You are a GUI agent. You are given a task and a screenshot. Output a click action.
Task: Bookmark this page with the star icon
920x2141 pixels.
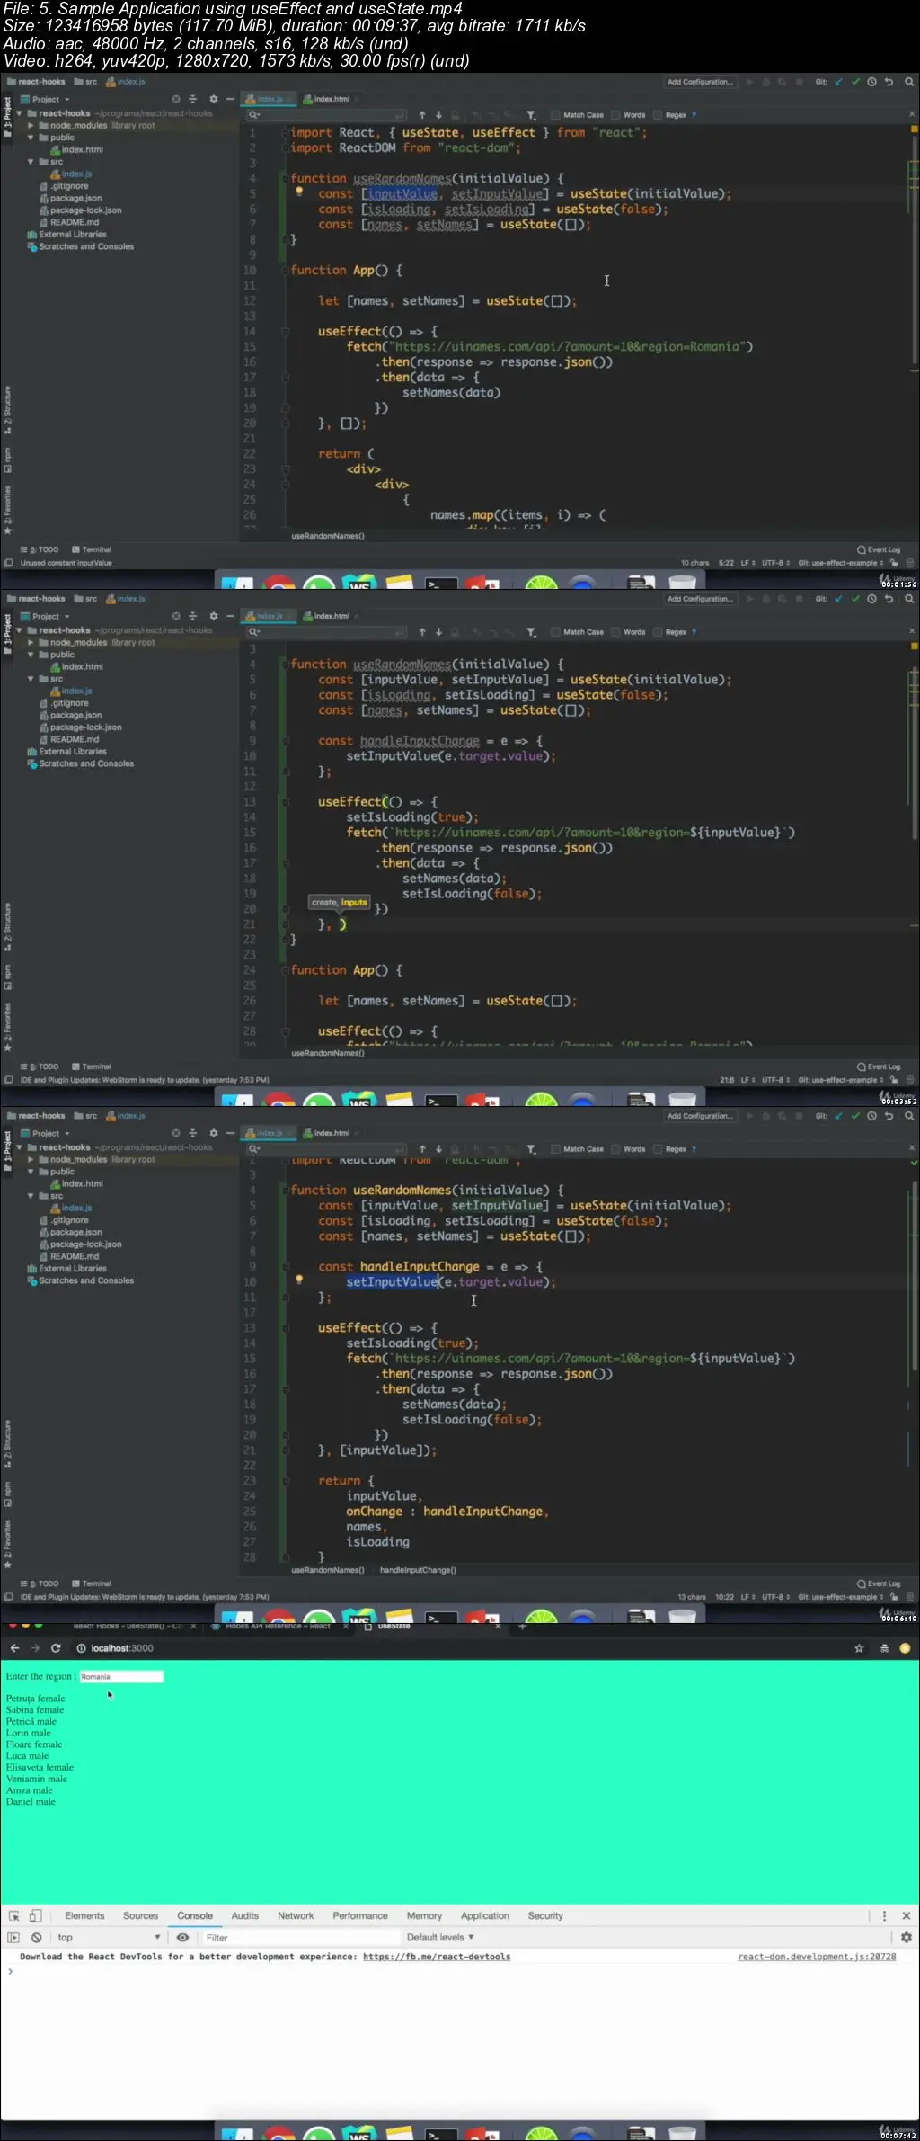859,1648
